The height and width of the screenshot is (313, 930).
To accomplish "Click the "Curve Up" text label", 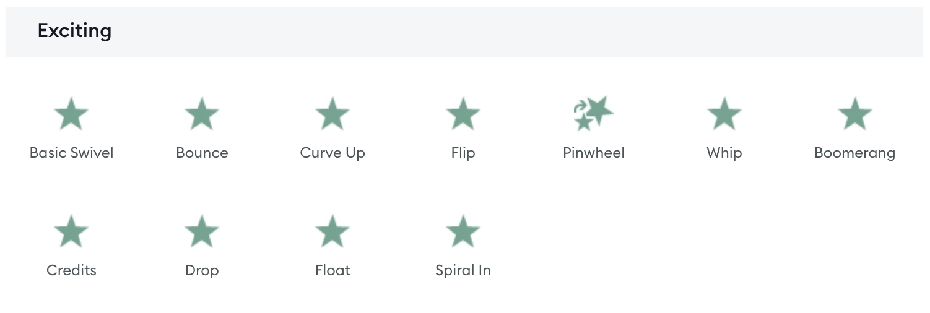I will pyautogui.click(x=332, y=153).
